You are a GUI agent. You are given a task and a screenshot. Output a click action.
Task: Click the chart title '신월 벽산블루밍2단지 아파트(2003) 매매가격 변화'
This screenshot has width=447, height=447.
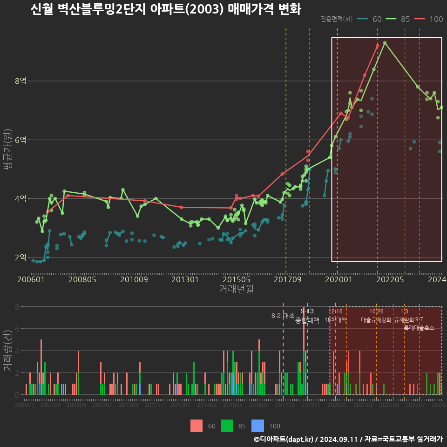[x=166, y=9]
